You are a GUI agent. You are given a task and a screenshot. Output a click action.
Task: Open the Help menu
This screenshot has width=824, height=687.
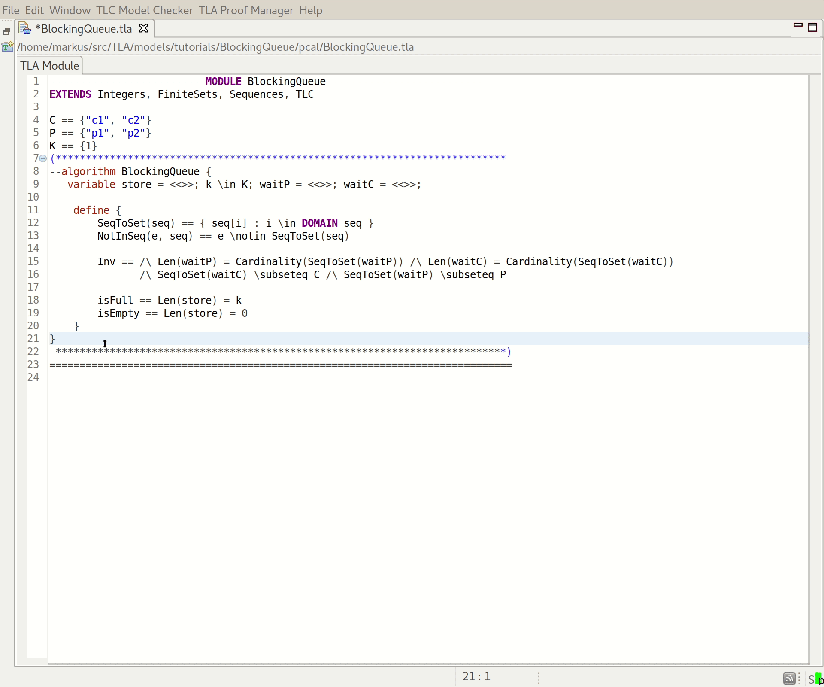tap(310, 10)
